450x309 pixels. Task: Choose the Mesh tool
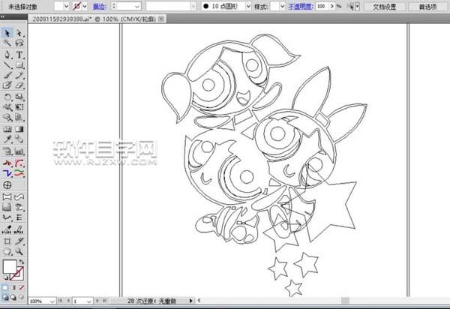pyautogui.click(x=7, y=129)
